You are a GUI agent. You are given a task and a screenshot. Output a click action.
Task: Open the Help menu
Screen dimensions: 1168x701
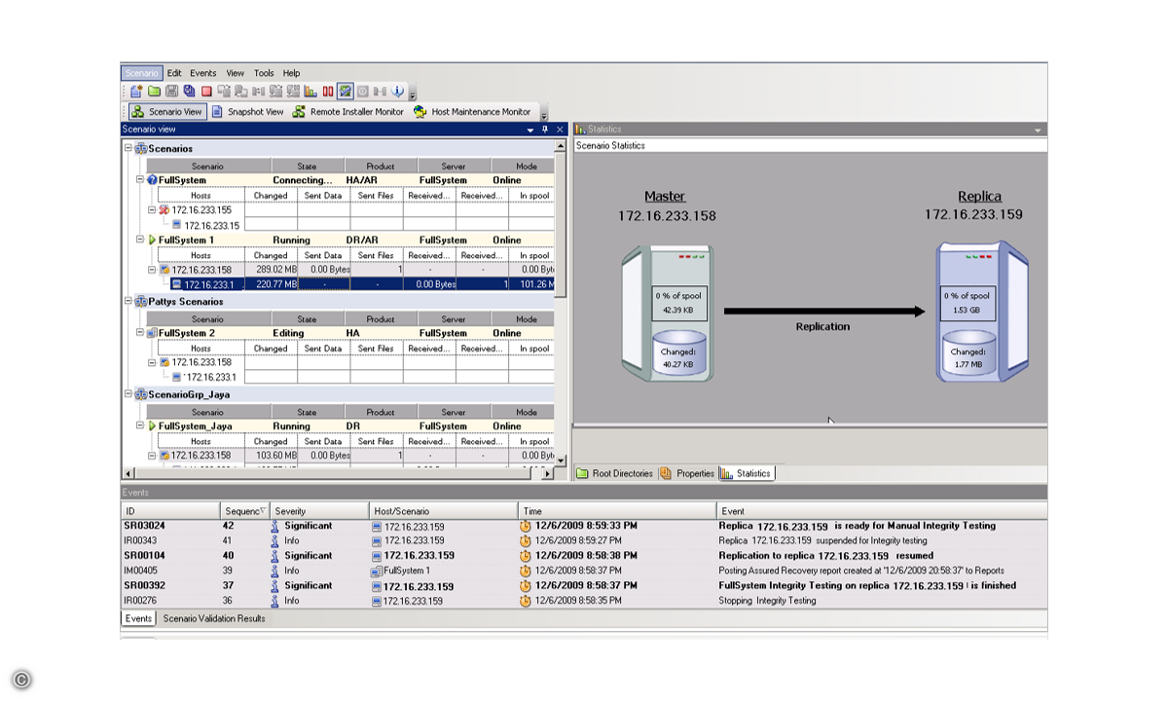coord(291,73)
